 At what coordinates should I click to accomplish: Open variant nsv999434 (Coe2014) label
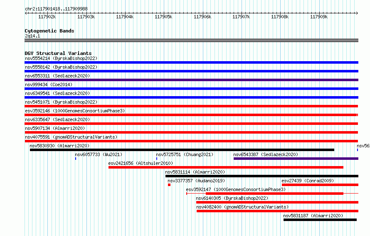click(49, 84)
